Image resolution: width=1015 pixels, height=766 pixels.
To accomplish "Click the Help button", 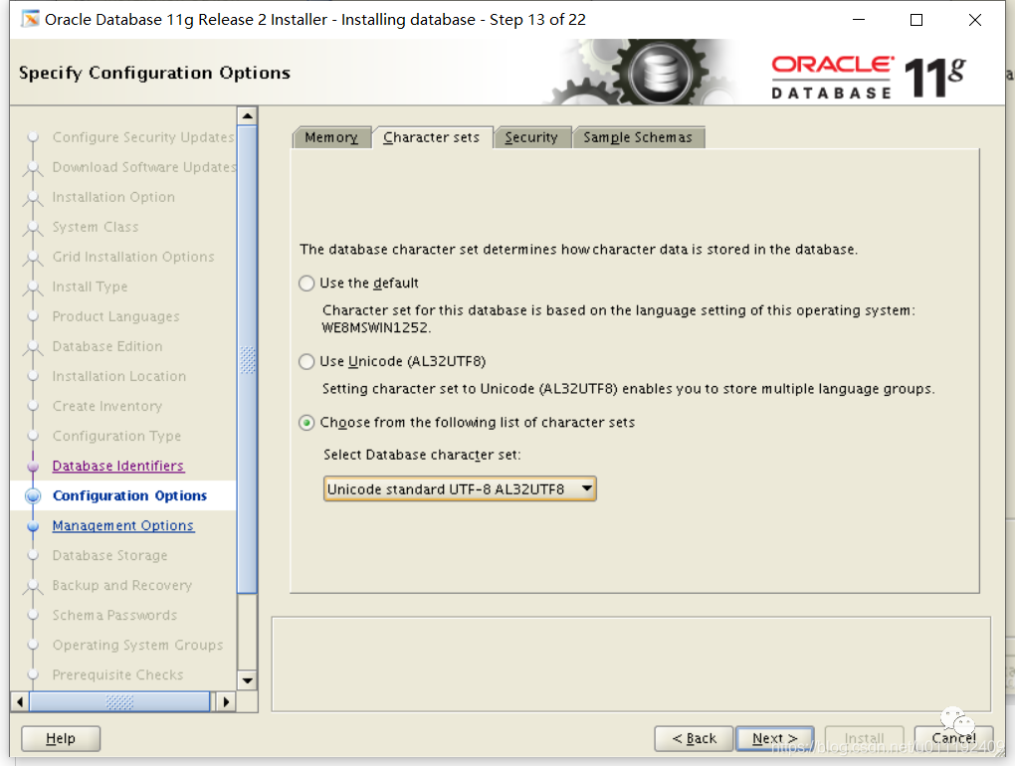I will [x=61, y=738].
